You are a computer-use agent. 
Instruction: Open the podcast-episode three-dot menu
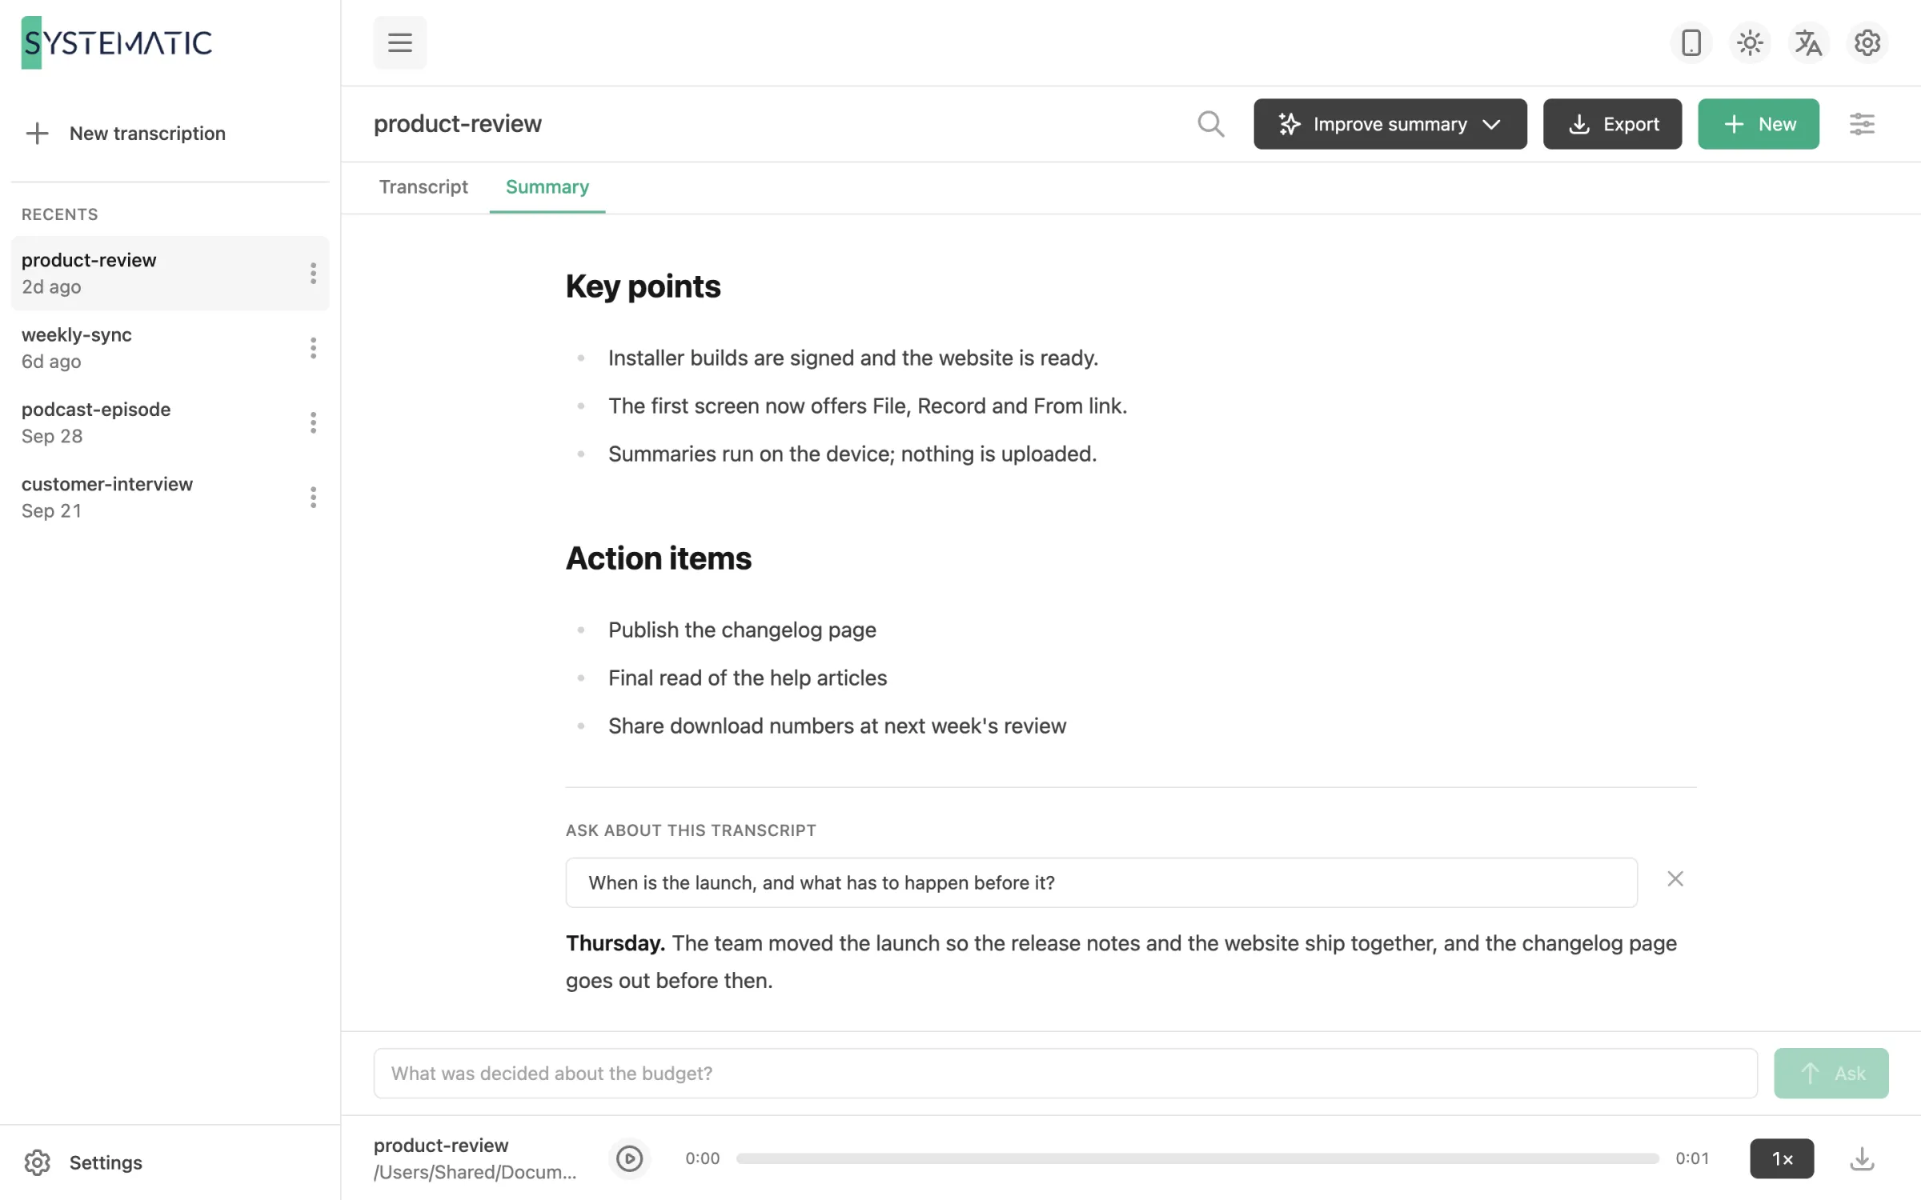[313, 422]
